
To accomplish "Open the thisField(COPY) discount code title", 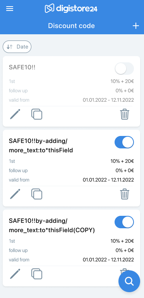I will [x=52, y=226].
